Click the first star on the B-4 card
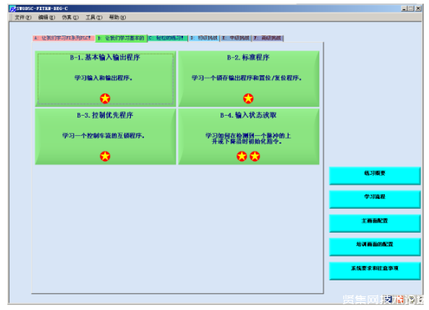The width and height of the screenshot is (429, 310). (x=242, y=156)
